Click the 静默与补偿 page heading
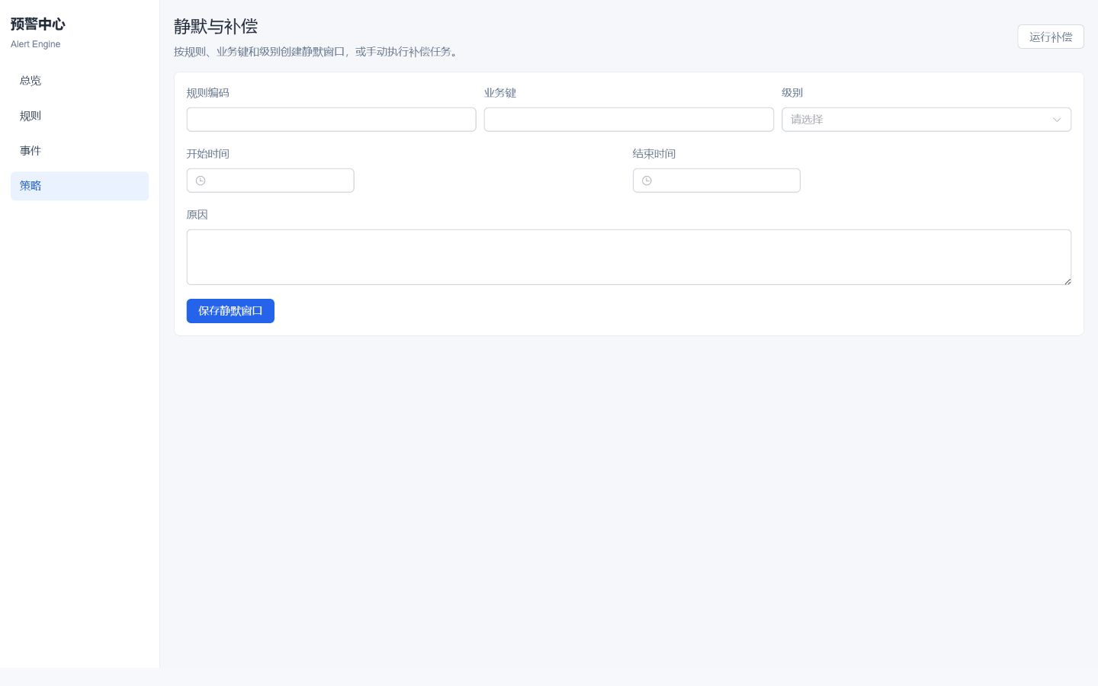The image size is (1098, 686). 216,27
